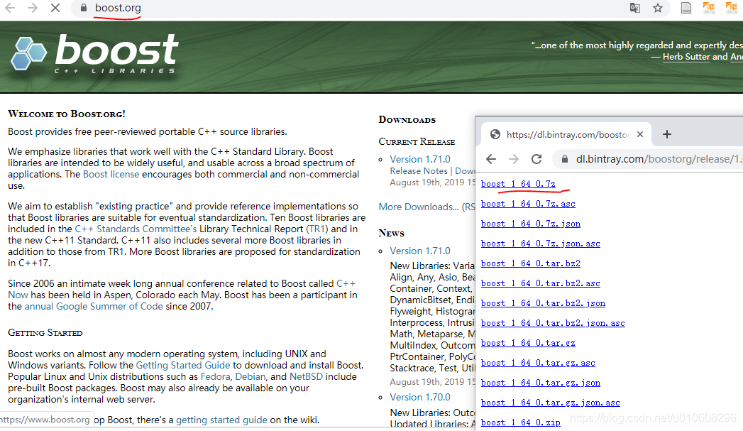
Task: Open the second orange EN translator extension
Action: tap(732, 7)
